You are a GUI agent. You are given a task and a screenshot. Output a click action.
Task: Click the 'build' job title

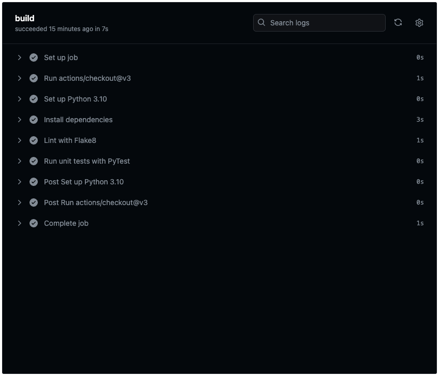[x=25, y=18]
